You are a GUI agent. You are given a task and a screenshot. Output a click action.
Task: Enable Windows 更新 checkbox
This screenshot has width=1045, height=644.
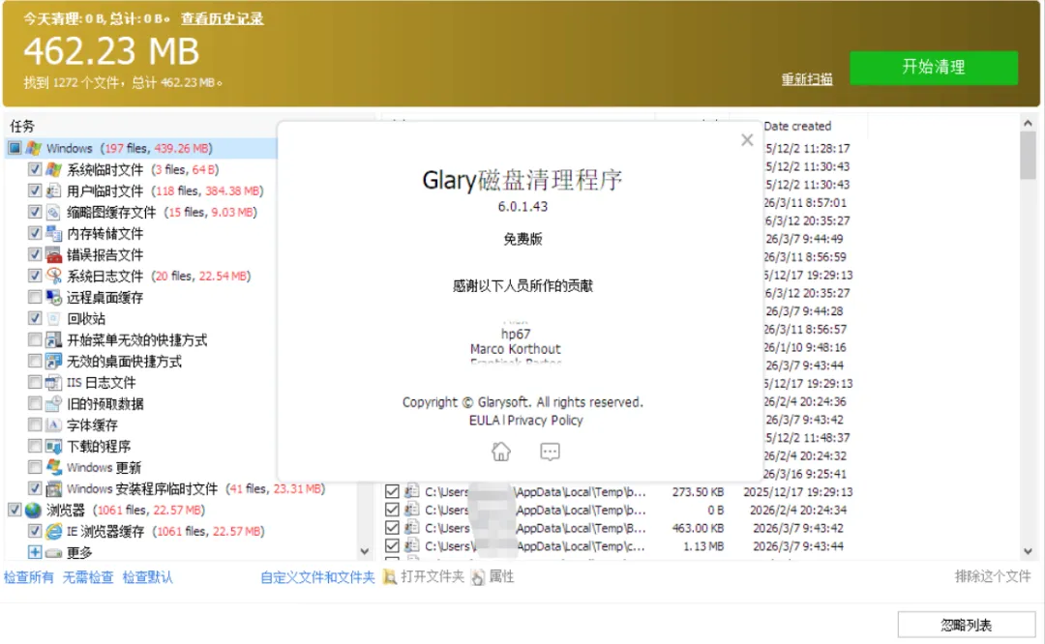click(35, 467)
